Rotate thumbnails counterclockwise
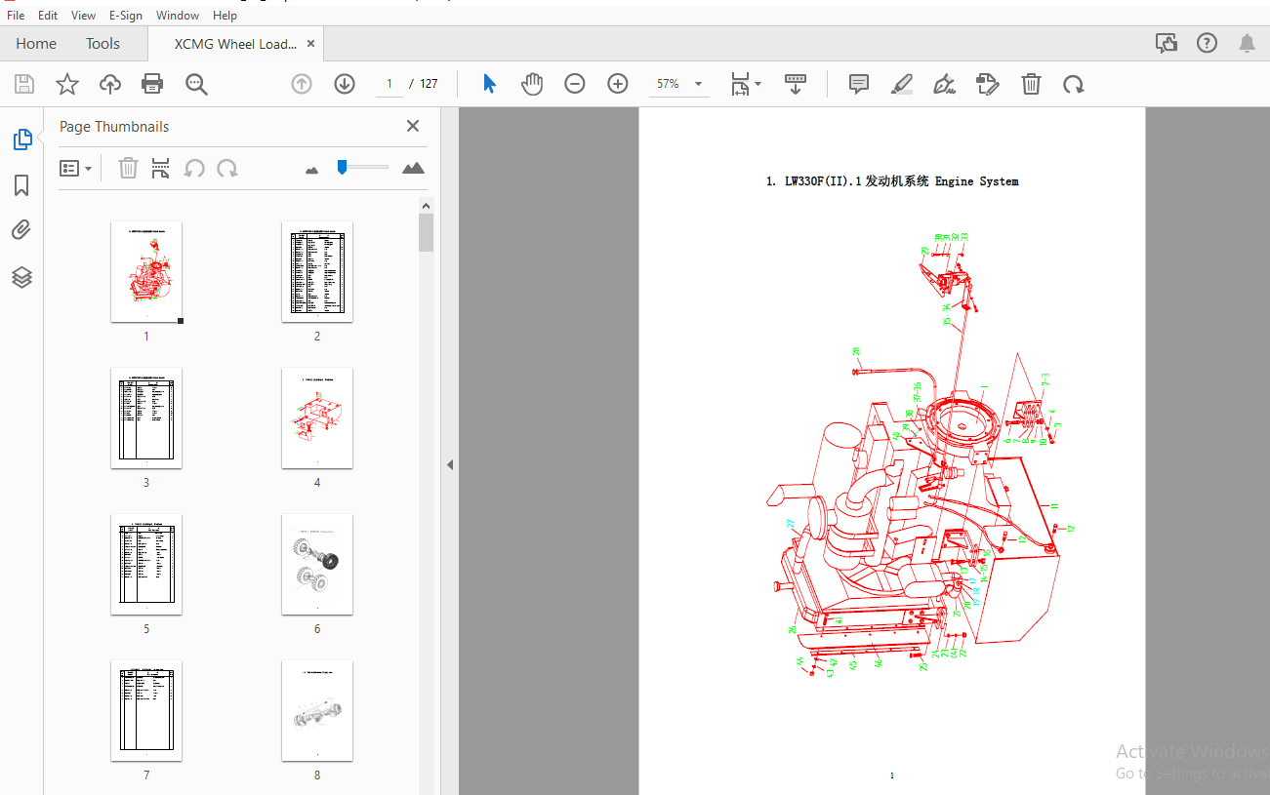 (x=194, y=168)
